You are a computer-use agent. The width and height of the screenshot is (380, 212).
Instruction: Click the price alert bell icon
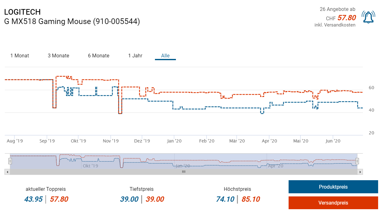pyautogui.click(x=368, y=17)
